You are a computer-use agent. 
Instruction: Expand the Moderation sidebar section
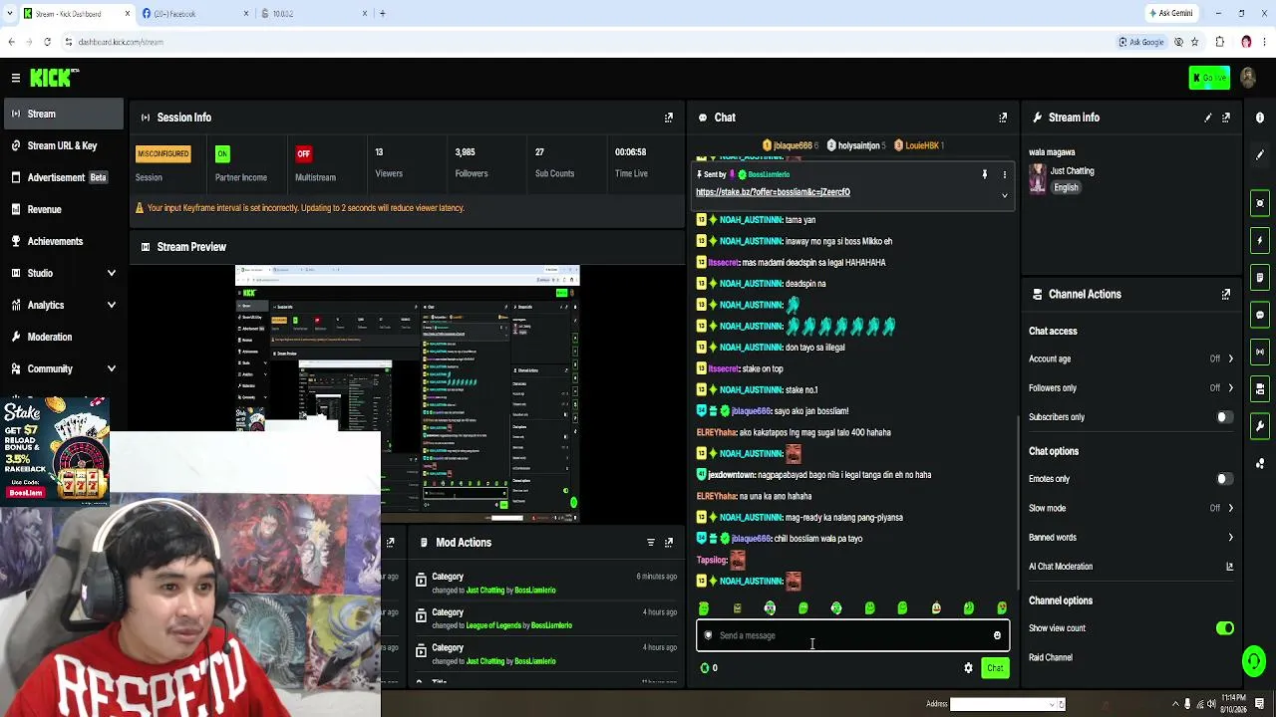click(64, 337)
